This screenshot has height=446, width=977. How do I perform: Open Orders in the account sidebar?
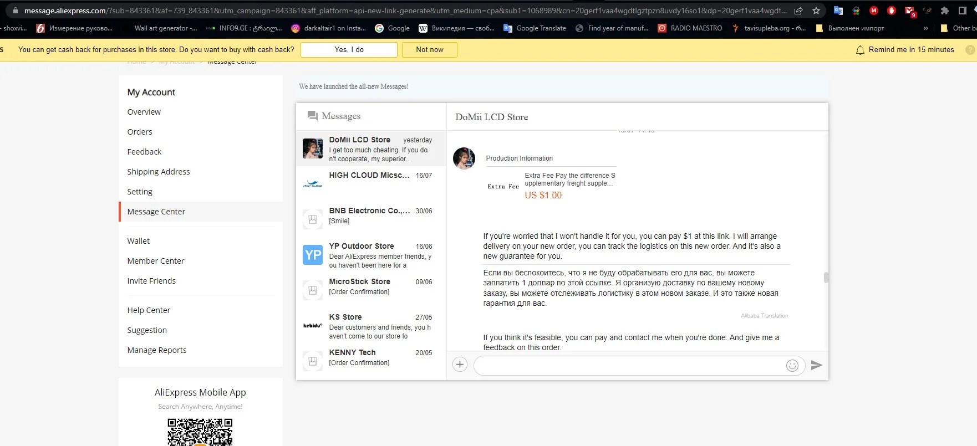140,132
